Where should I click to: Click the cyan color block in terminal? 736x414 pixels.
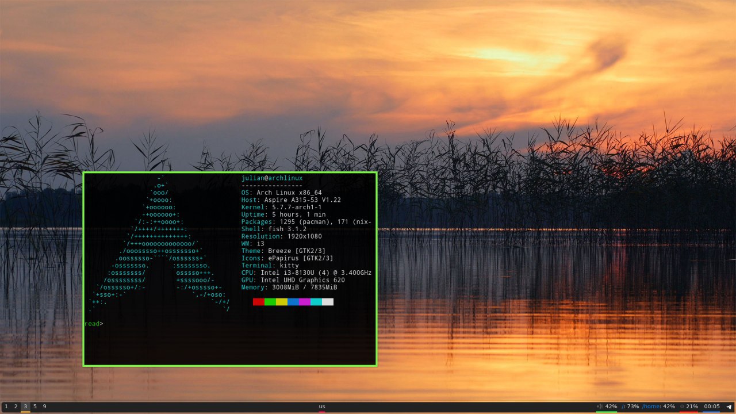click(316, 302)
